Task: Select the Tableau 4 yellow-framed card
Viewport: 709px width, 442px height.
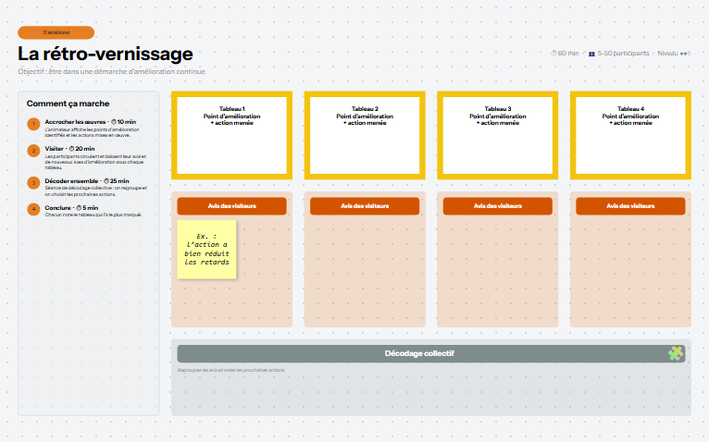Action: 630,135
